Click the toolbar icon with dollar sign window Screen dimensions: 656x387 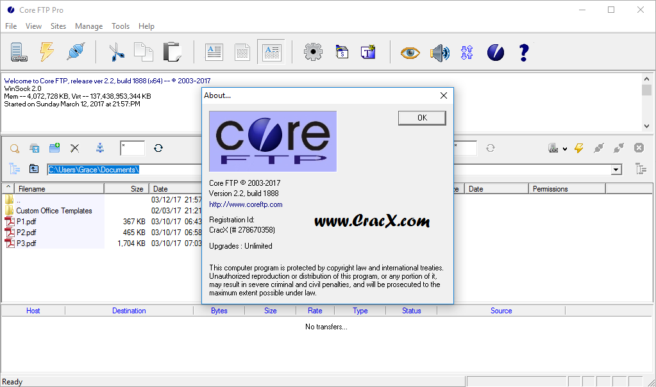tap(342, 53)
